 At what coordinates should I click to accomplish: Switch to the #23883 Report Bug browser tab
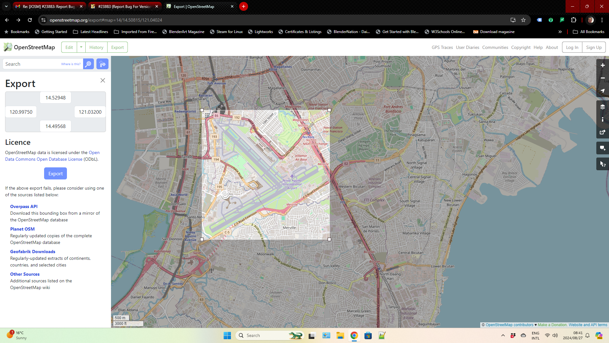[124, 6]
